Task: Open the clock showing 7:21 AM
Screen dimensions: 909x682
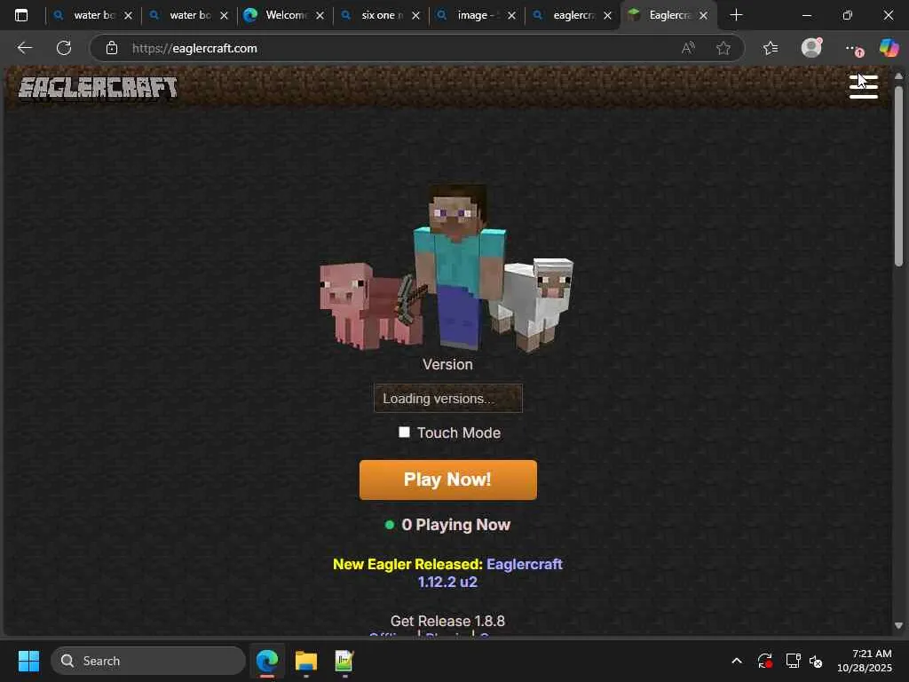Action: coord(865,661)
